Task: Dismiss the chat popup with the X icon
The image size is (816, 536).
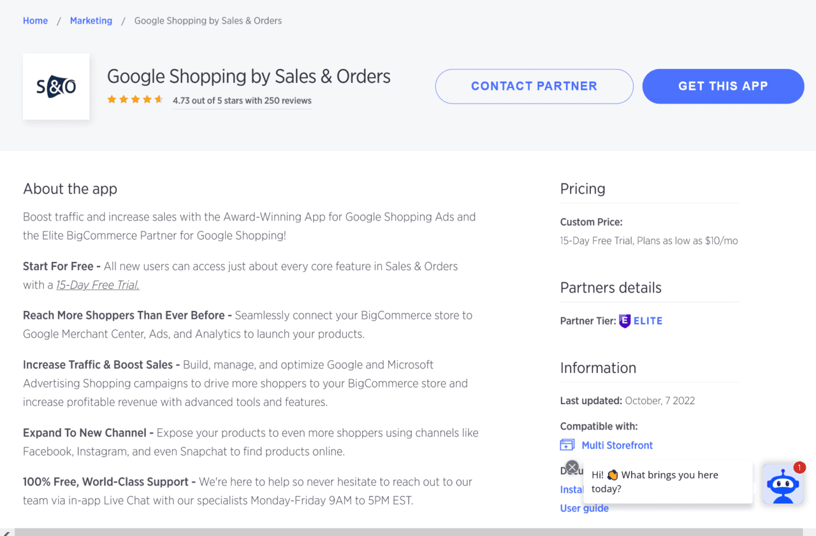Action: (571, 467)
